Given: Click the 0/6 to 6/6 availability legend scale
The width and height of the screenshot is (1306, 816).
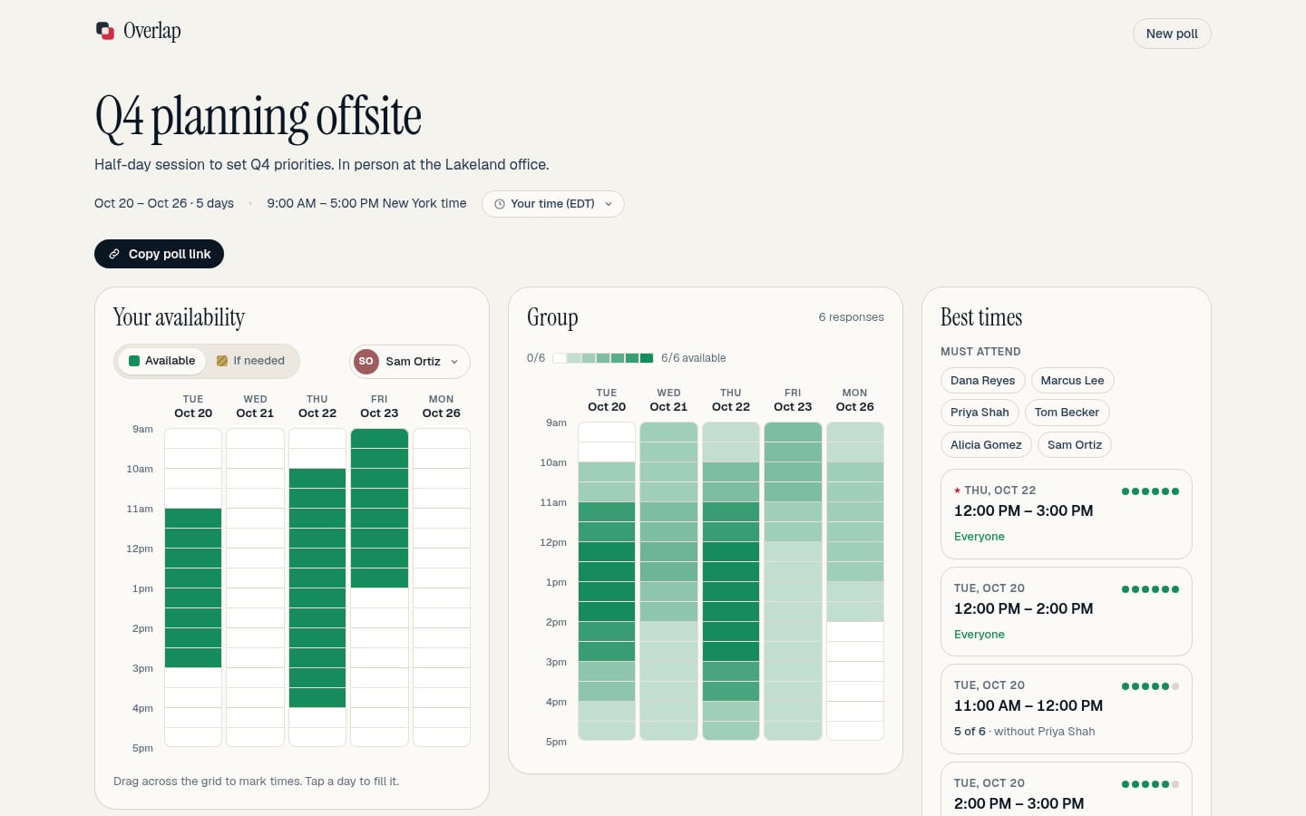Looking at the screenshot, I should [603, 358].
